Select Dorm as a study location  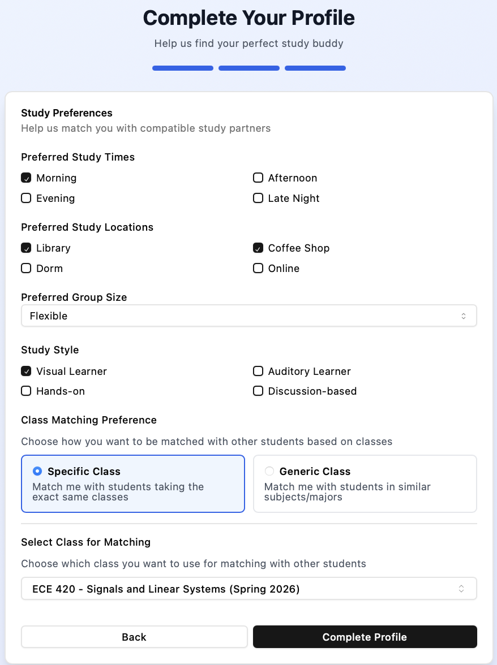(x=26, y=269)
